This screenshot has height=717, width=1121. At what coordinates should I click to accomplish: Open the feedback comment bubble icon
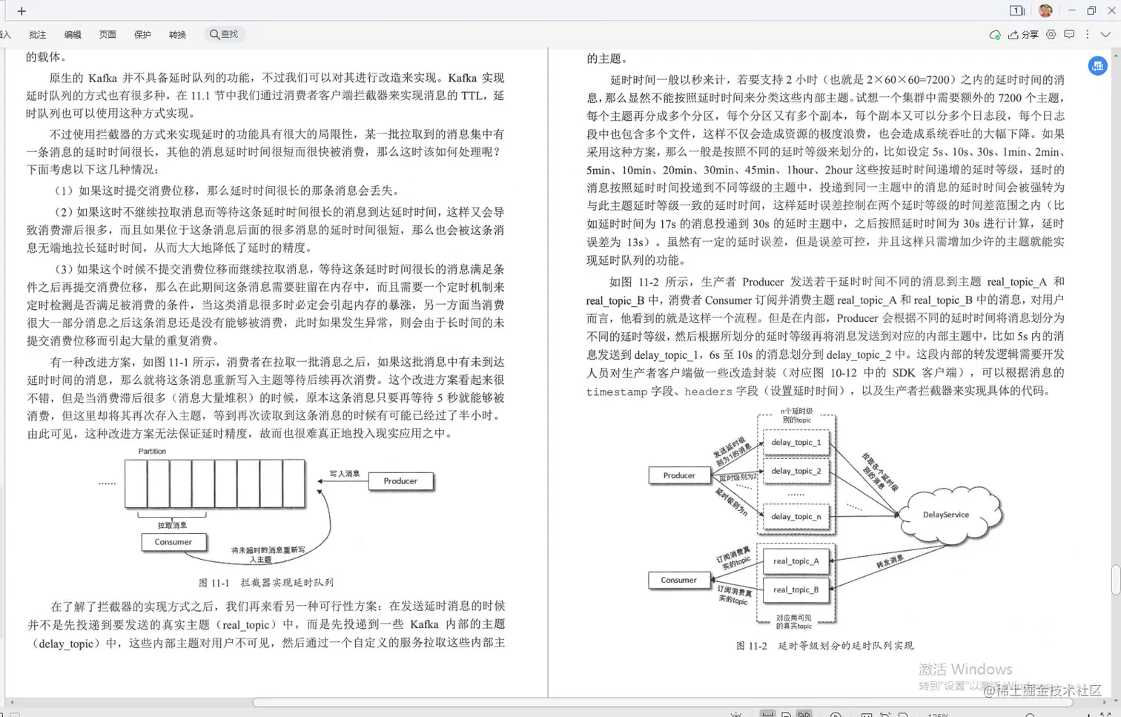[x=1069, y=34]
